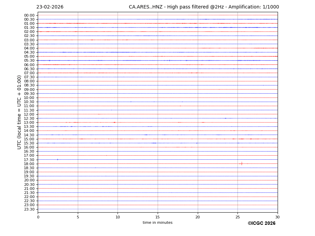Screen dimensions: 315x236
Task: Click the 23:30 row label
Action: (29, 209)
